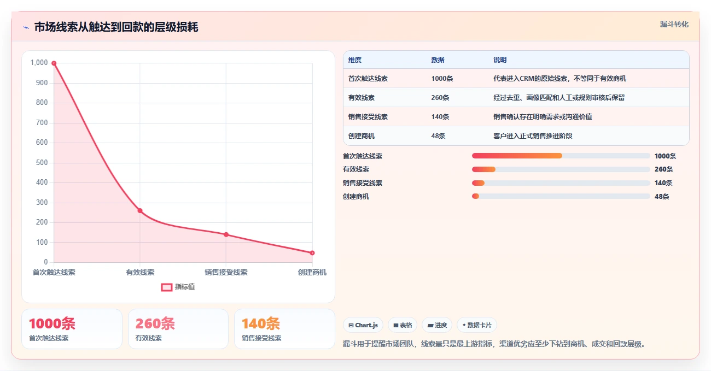Click description 销售确认存在明确需求
Screen dimensions: 711x371
point(543,117)
